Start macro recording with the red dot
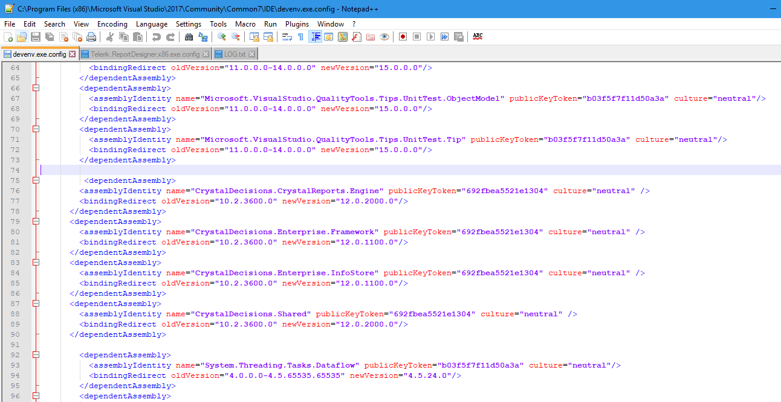The width and height of the screenshot is (781, 402). click(x=403, y=37)
